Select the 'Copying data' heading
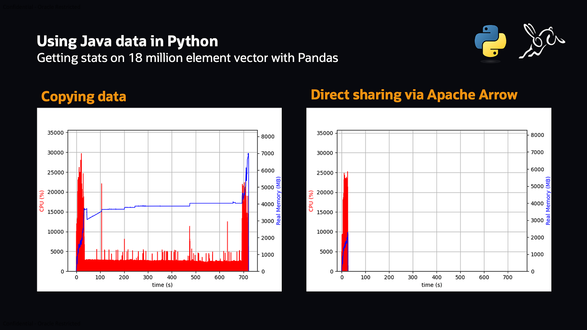The height and width of the screenshot is (330, 587). coord(83,96)
